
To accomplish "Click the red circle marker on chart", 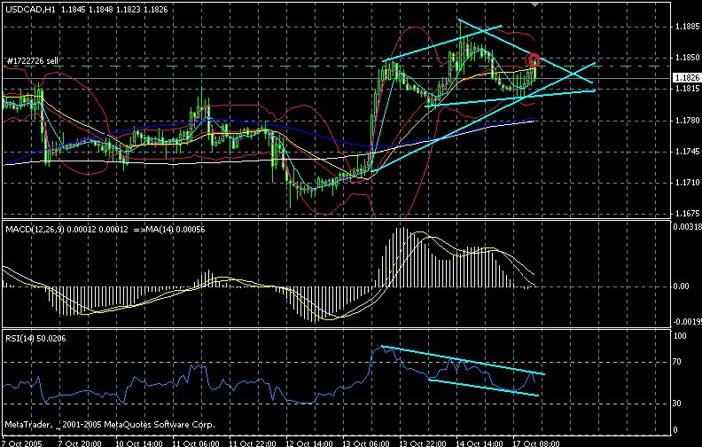I will click(x=534, y=60).
